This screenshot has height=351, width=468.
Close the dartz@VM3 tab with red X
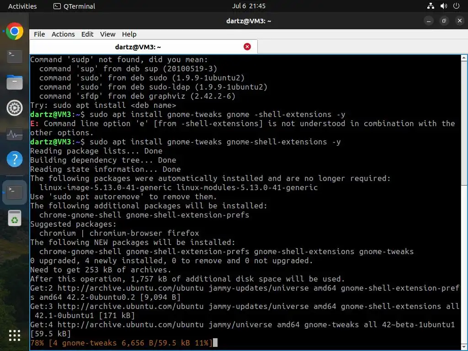coord(247,47)
